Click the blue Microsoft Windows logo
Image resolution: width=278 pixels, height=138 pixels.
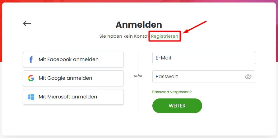point(31,97)
